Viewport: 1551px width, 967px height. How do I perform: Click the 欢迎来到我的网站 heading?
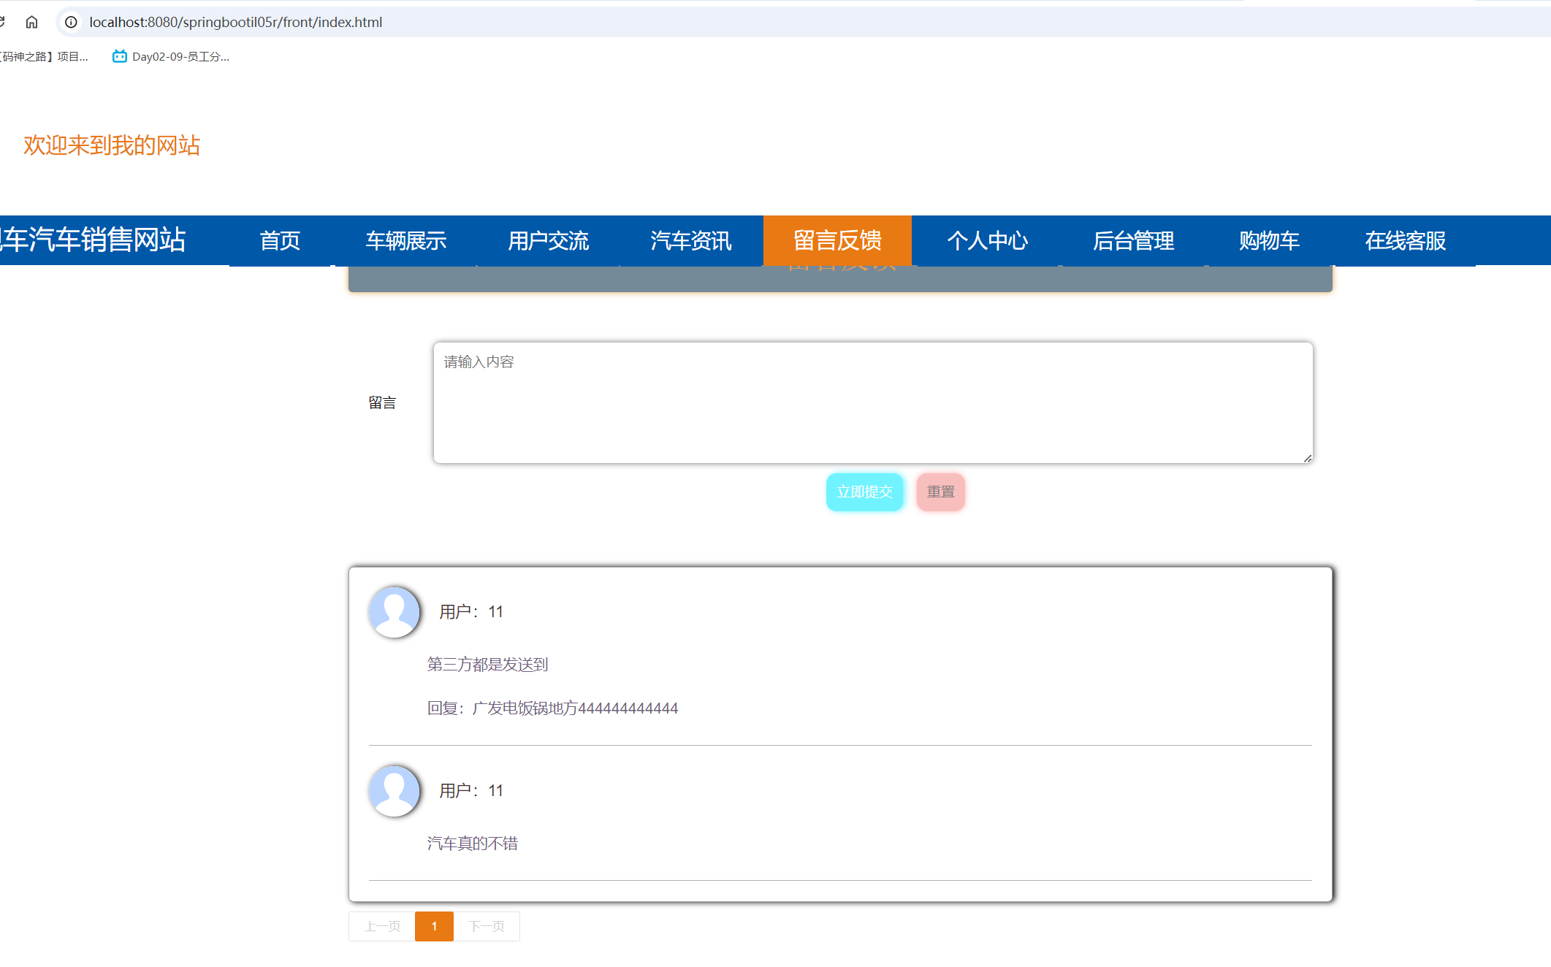click(x=112, y=145)
